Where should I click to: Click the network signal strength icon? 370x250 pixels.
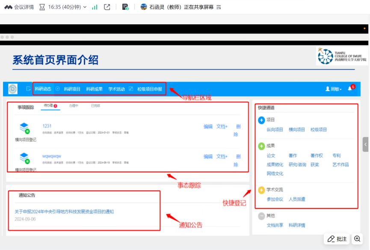pyautogui.click(x=95, y=7)
